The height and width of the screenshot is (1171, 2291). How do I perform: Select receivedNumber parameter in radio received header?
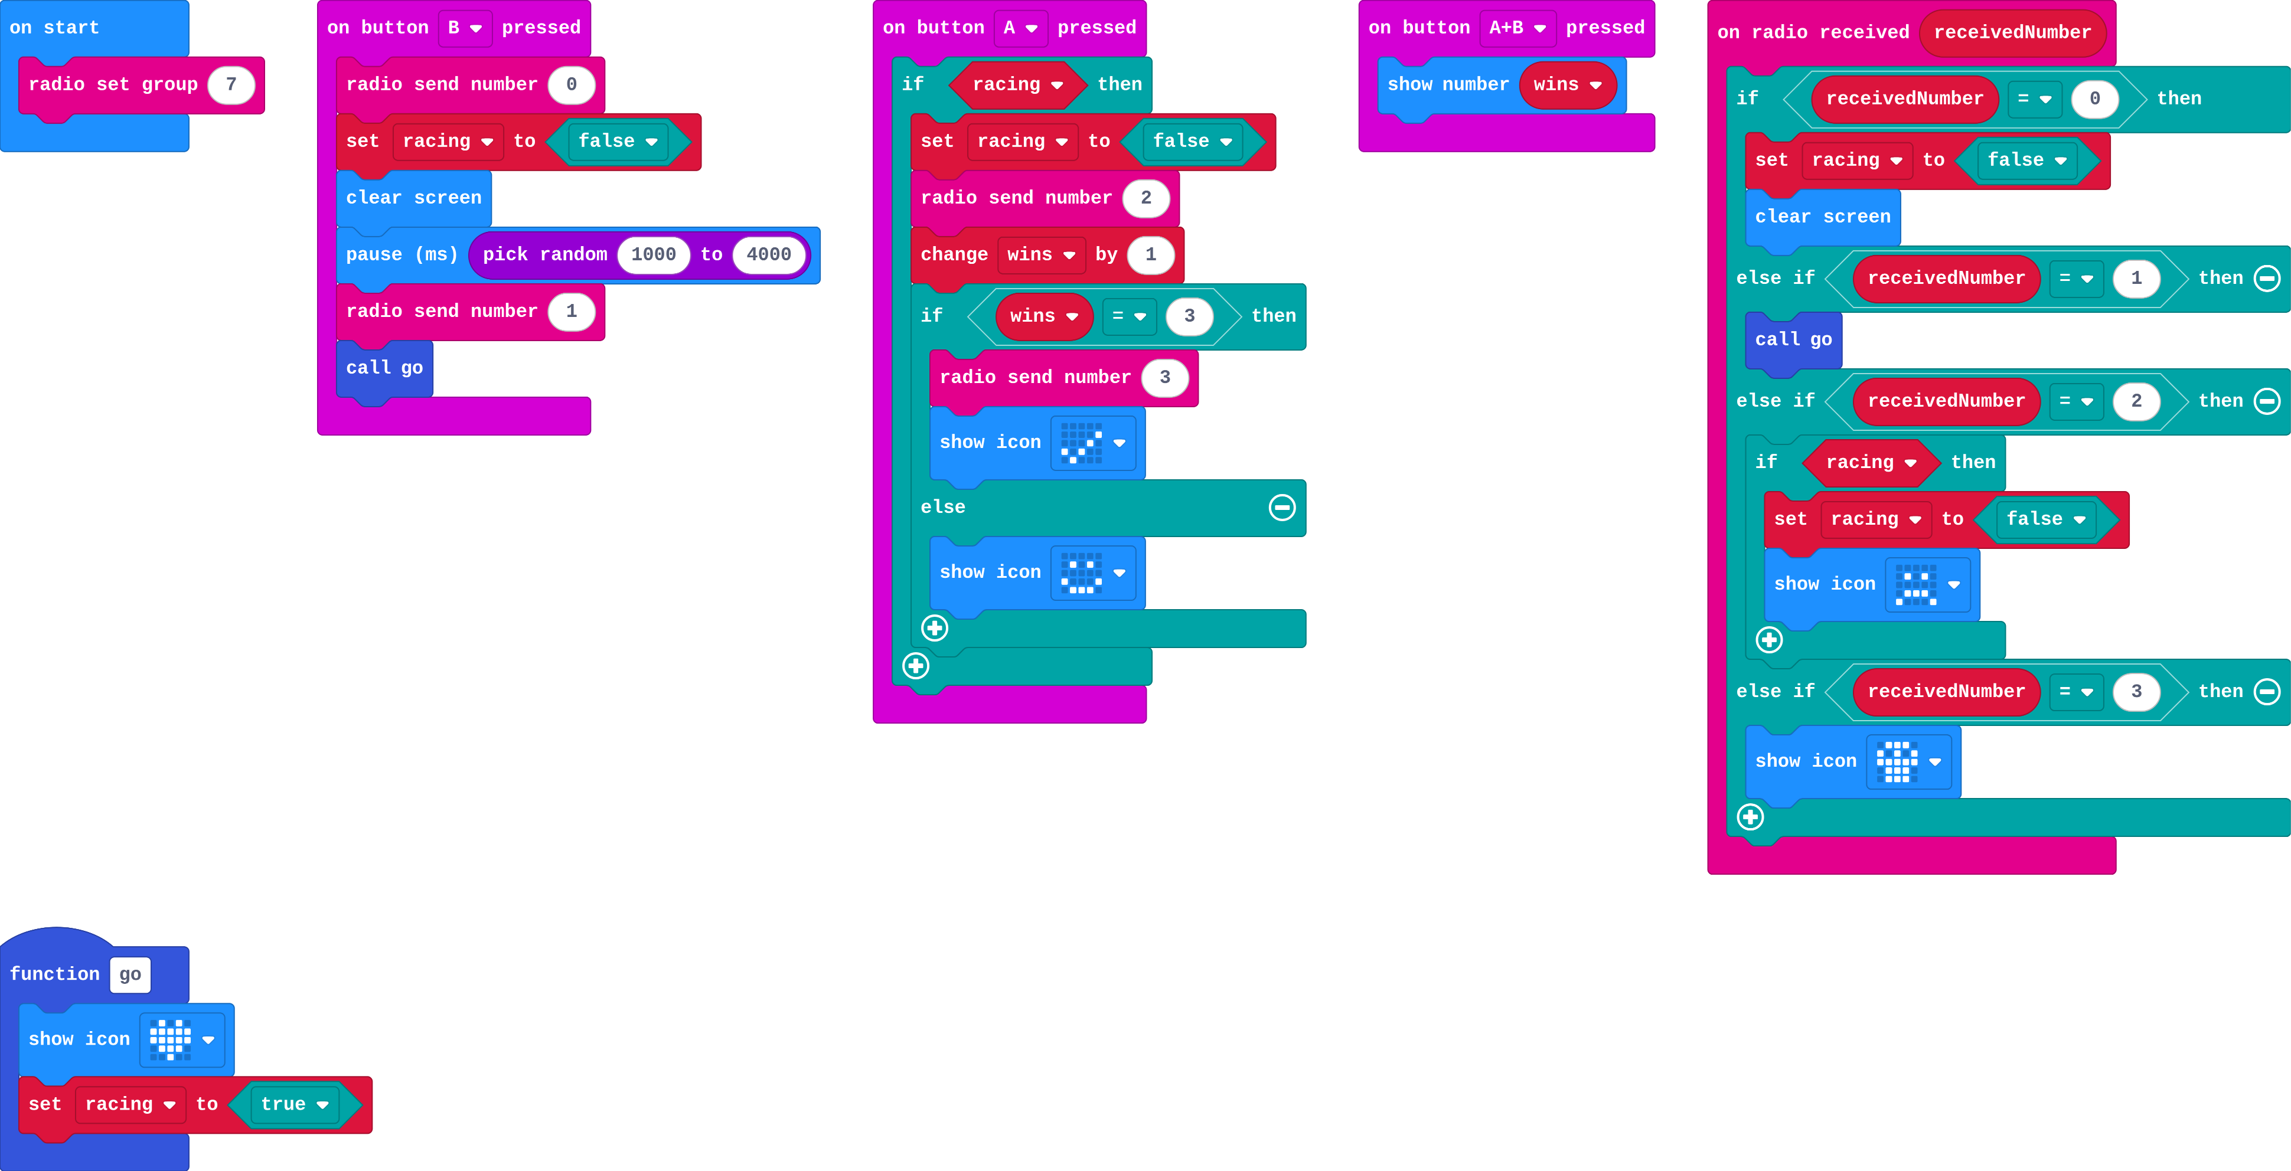pyautogui.click(x=2013, y=33)
